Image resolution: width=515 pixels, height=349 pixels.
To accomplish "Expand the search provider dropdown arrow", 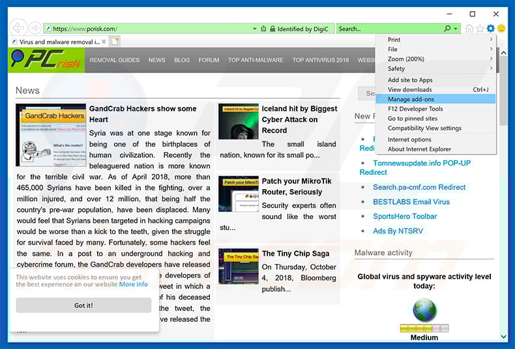I will [x=456, y=29].
